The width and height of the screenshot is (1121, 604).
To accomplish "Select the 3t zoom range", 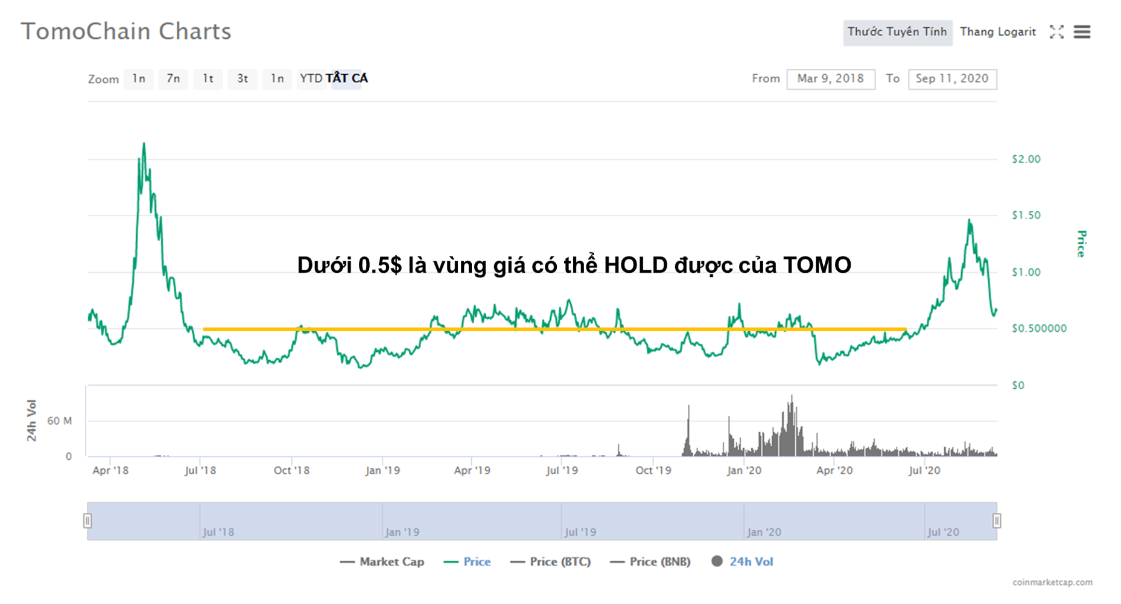I will 243,78.
